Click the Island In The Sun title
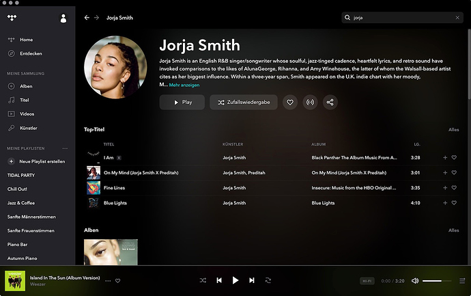This screenshot has width=471, height=296. tap(65, 278)
